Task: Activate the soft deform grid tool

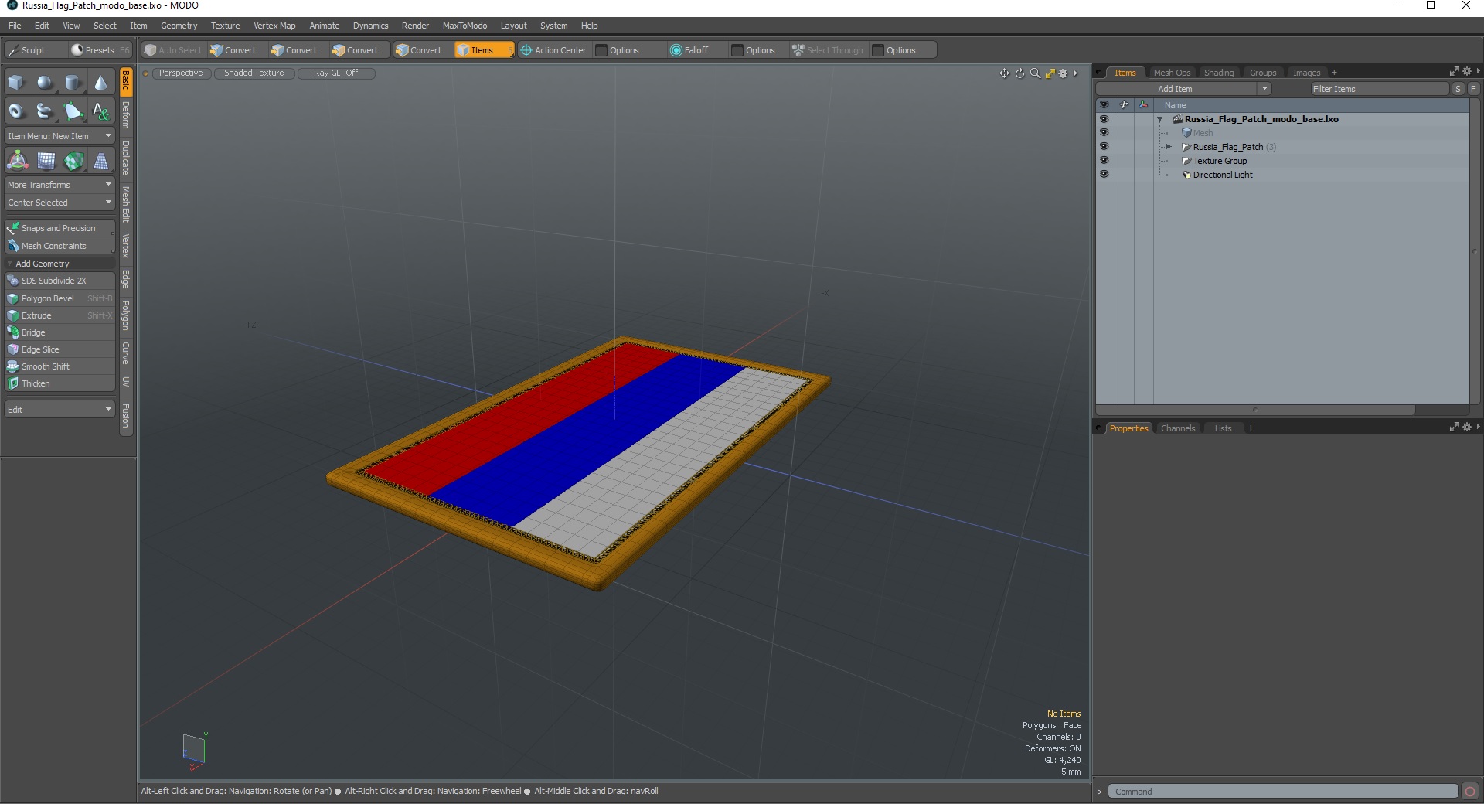Action: click(46, 161)
